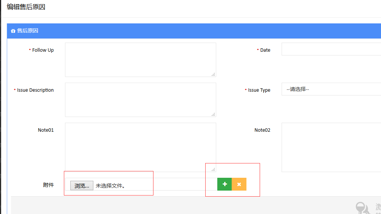381x214 pixels.
Task: Click the Note01 textarea resize handle
Action: [213, 169]
